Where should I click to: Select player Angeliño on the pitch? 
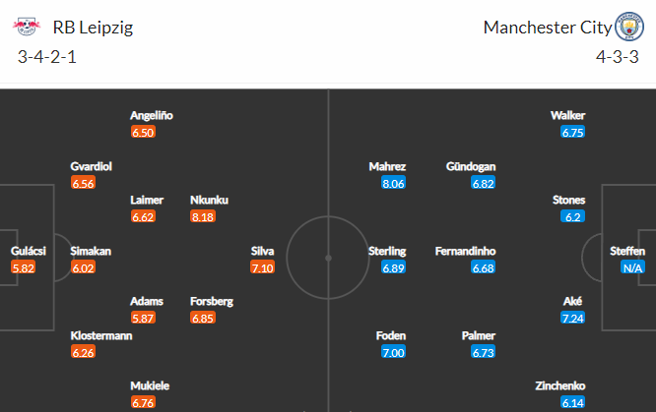pyautogui.click(x=152, y=115)
